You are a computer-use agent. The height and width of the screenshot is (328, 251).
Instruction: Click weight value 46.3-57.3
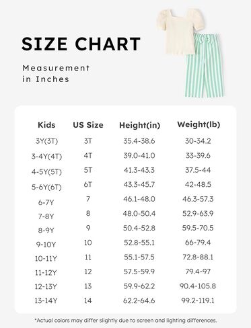pos(198,199)
